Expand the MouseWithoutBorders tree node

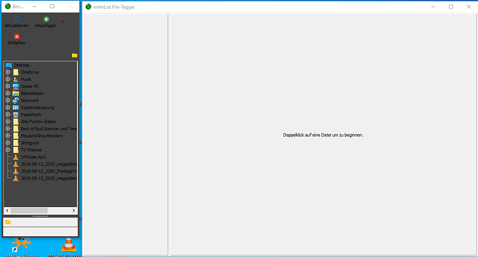click(8, 136)
